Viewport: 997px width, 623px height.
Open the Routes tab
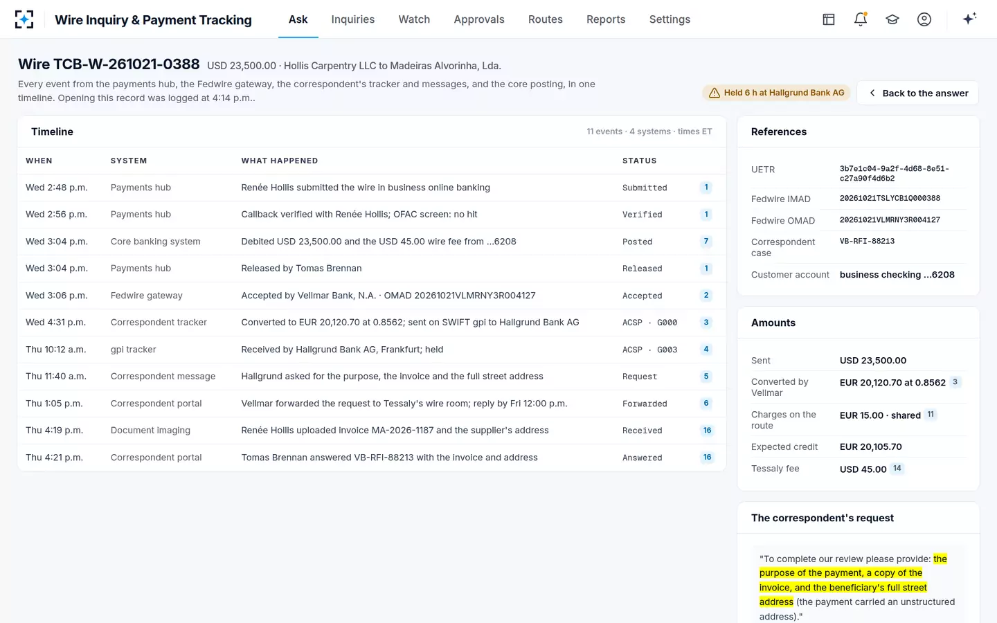[546, 19]
